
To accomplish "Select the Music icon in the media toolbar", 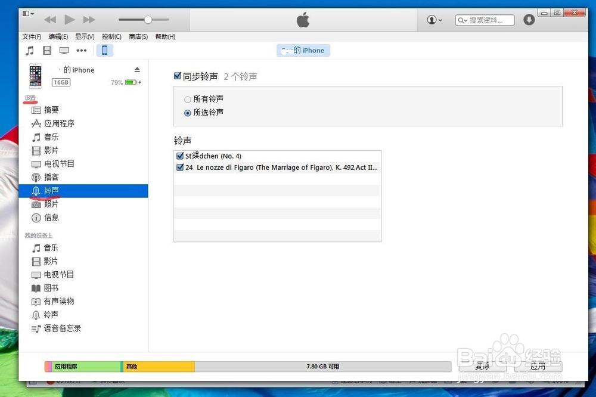I will pos(30,50).
